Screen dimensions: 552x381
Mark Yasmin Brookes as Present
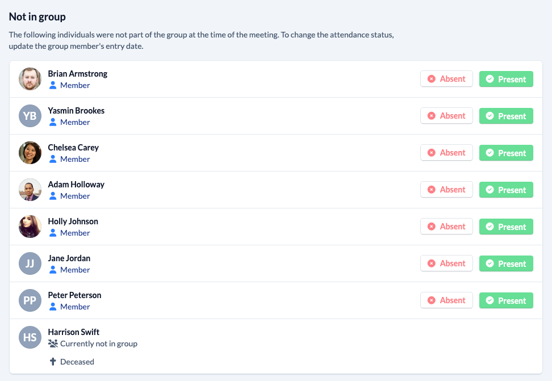coord(506,116)
